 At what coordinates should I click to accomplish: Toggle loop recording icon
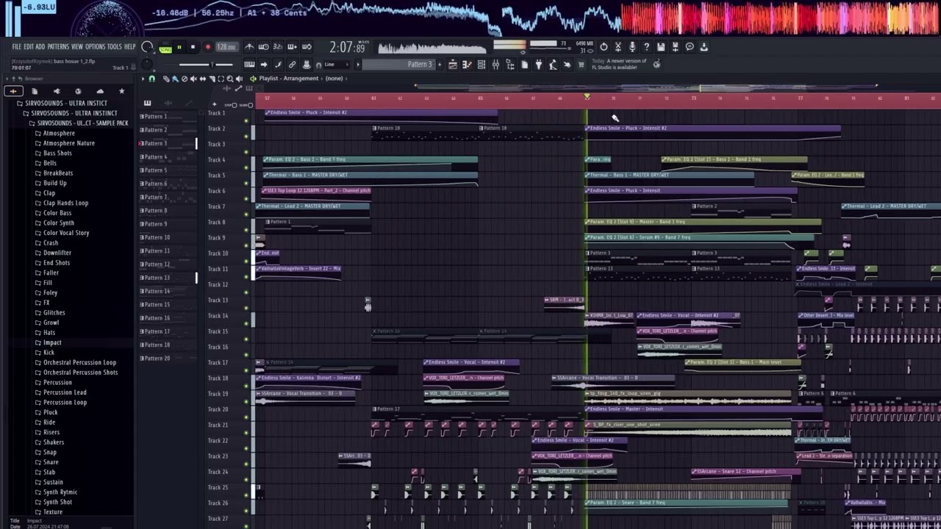click(307, 47)
